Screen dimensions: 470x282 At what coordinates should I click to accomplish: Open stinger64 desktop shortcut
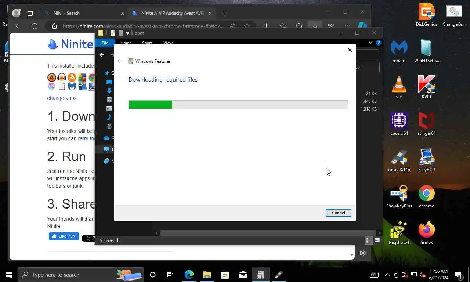coord(426,124)
